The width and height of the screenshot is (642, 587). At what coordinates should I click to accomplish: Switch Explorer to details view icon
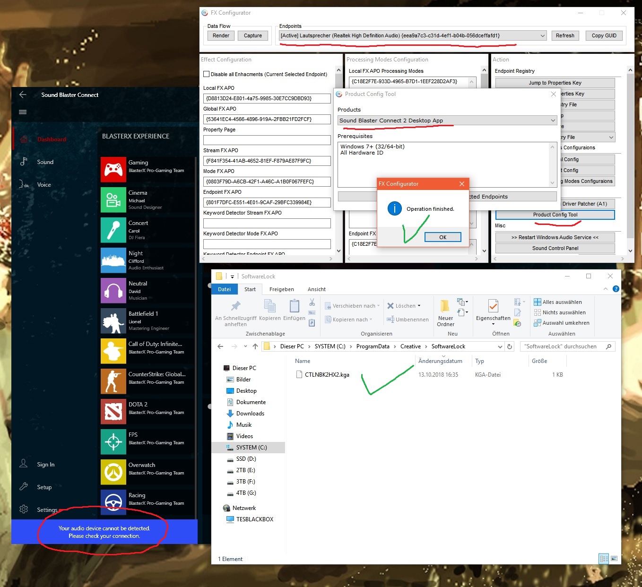(604, 559)
